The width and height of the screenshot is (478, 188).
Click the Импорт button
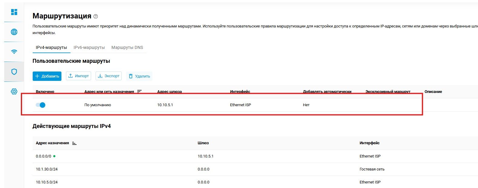[78, 76]
